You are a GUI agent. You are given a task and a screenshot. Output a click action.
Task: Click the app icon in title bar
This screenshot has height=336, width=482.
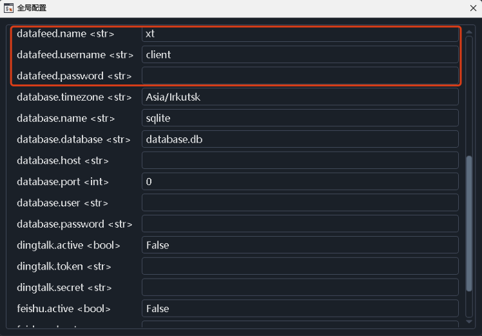[8, 8]
